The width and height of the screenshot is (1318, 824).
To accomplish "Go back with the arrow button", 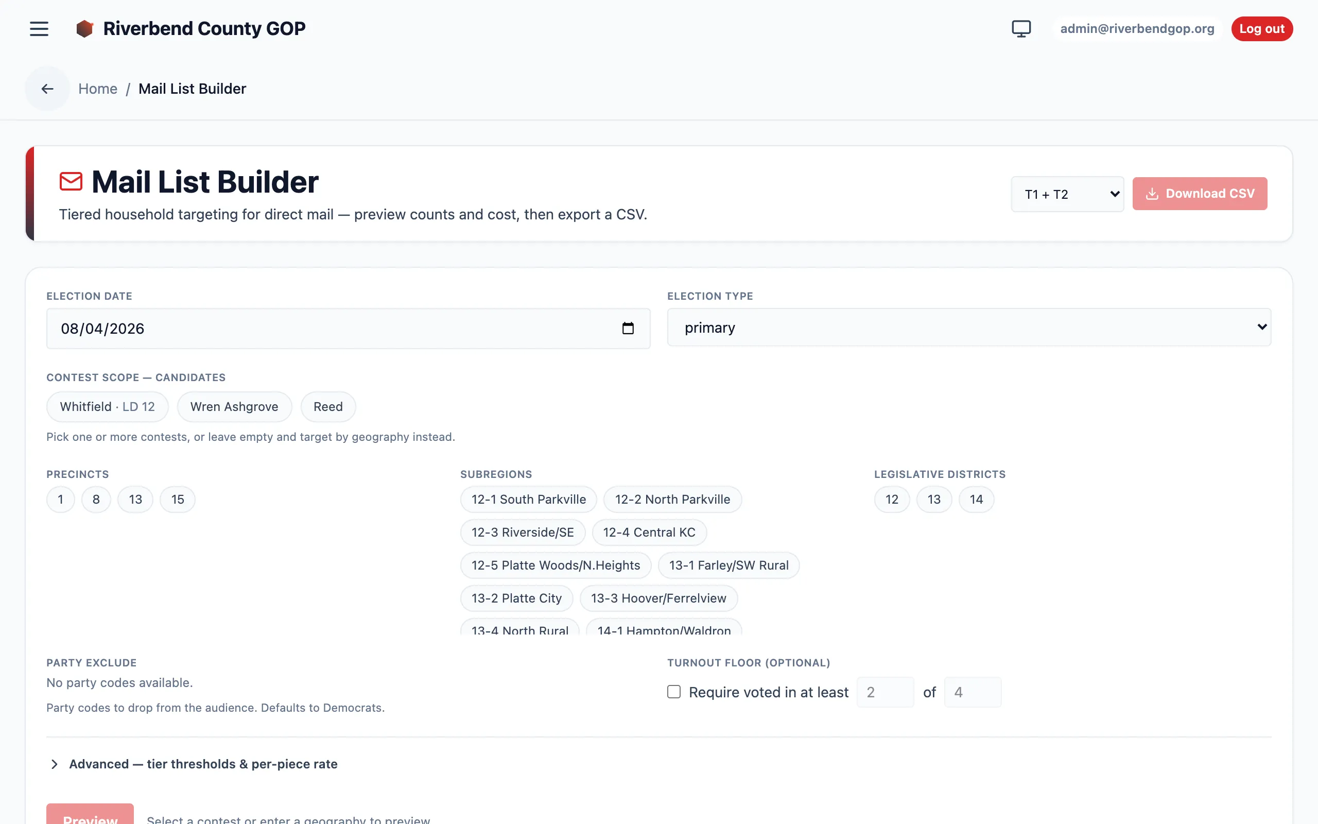I will click(47, 88).
